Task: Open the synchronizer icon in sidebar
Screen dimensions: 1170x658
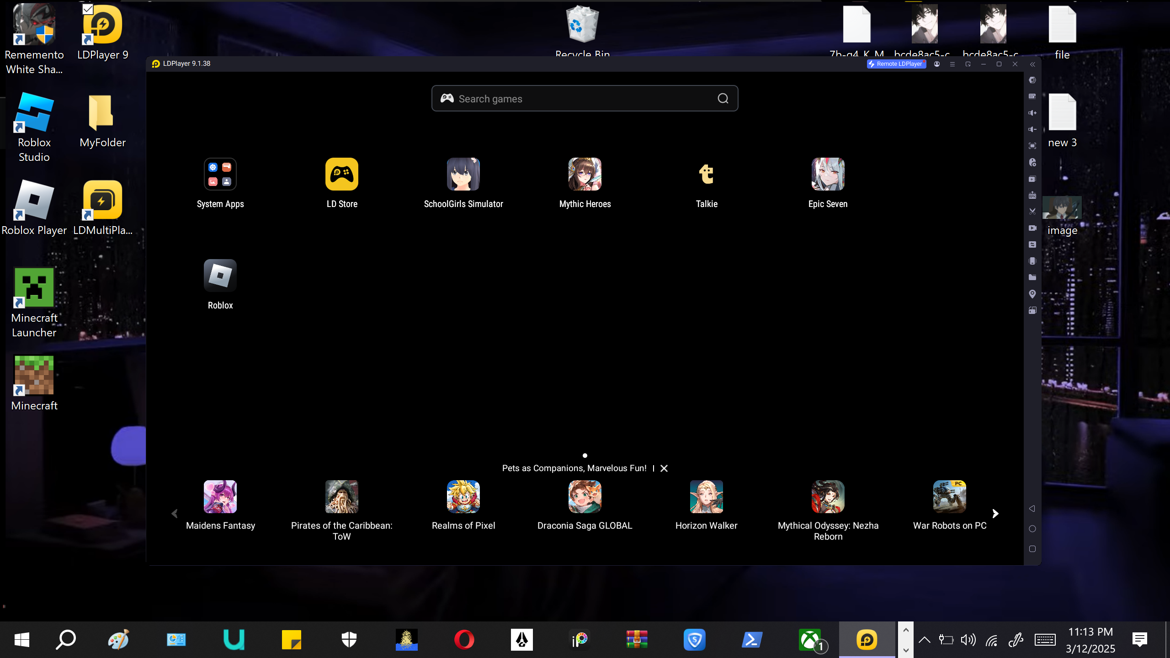Action: [1032, 244]
